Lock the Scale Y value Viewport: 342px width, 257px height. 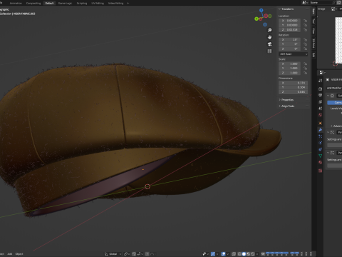pyautogui.click(x=305, y=69)
